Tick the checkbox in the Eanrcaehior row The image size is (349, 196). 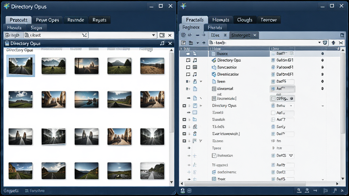click(188, 67)
